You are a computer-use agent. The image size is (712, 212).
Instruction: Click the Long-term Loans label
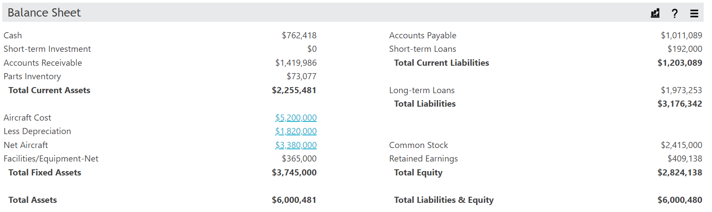point(422,90)
